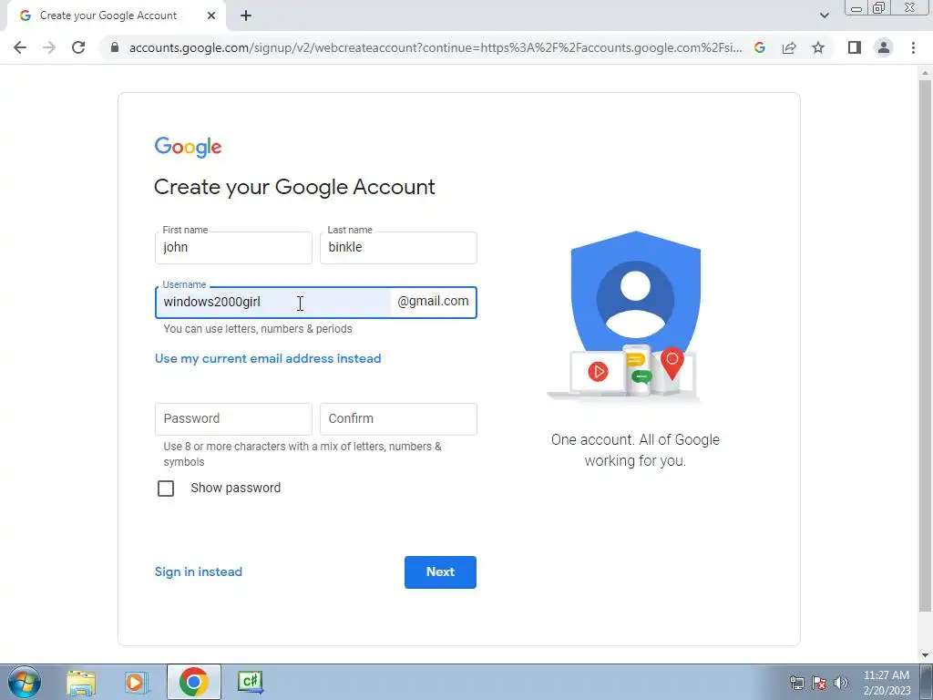Follow the Sign in instead link
The width and height of the screenshot is (933, 700).
pos(198,572)
